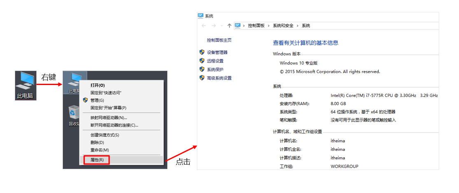Click the Recycle Bin (回收站) desktop icon
The height and width of the screenshot is (193, 459).
click(73, 116)
